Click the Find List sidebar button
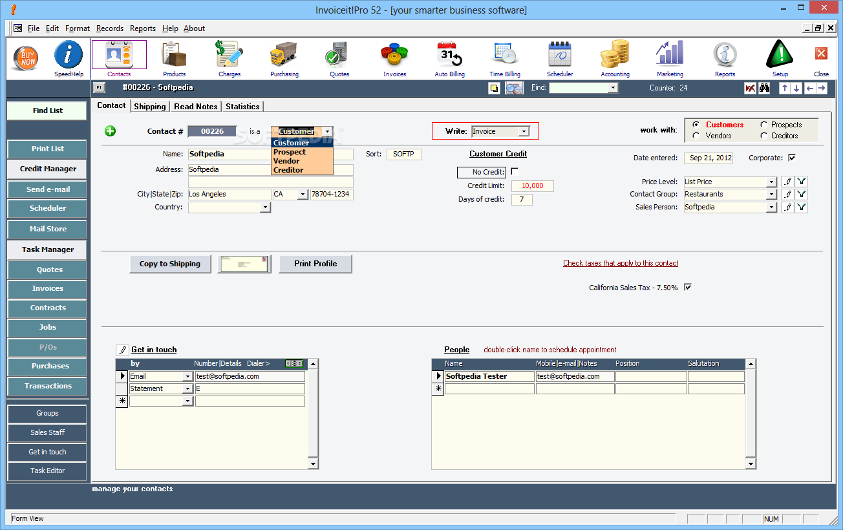 click(47, 111)
